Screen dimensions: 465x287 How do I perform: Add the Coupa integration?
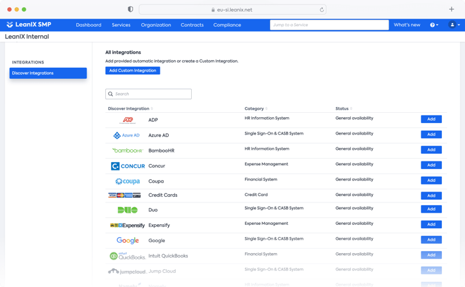point(431,181)
